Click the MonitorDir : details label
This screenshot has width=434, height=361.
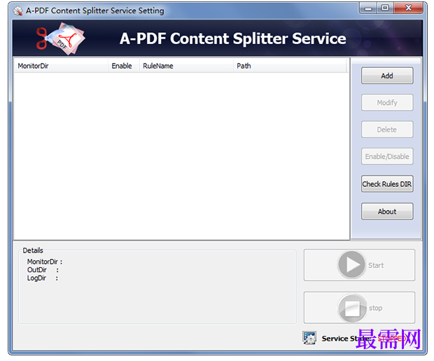pyautogui.click(x=45, y=262)
